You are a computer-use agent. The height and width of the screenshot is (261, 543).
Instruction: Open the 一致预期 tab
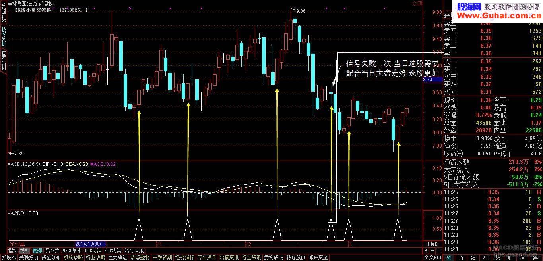[162, 257]
